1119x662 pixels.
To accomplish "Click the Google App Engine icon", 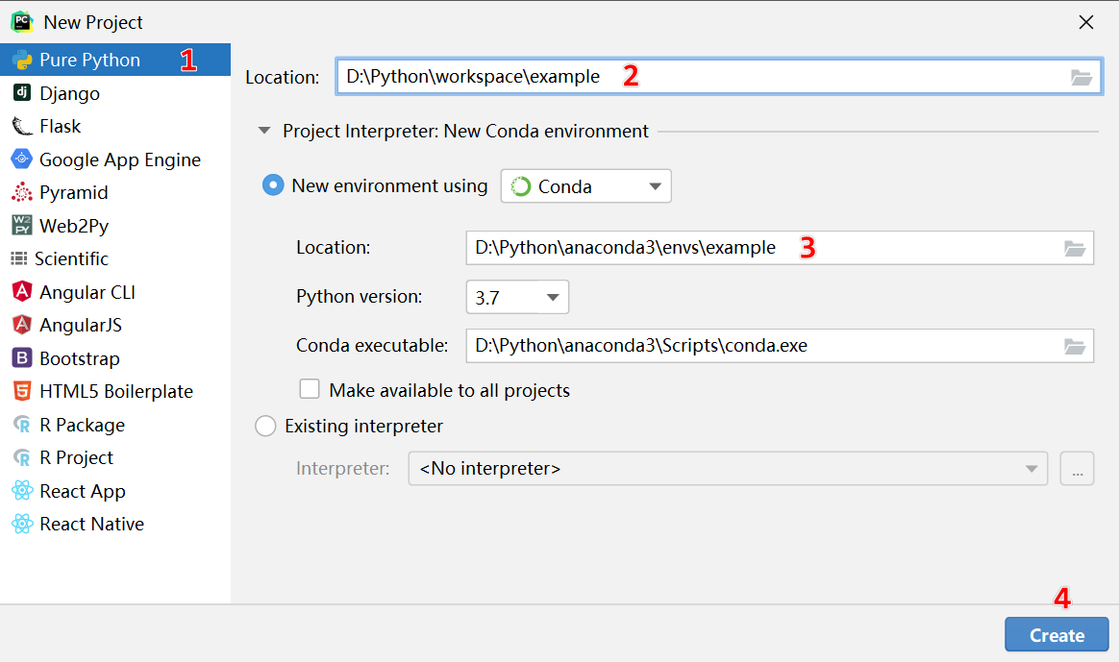I will tap(22, 159).
